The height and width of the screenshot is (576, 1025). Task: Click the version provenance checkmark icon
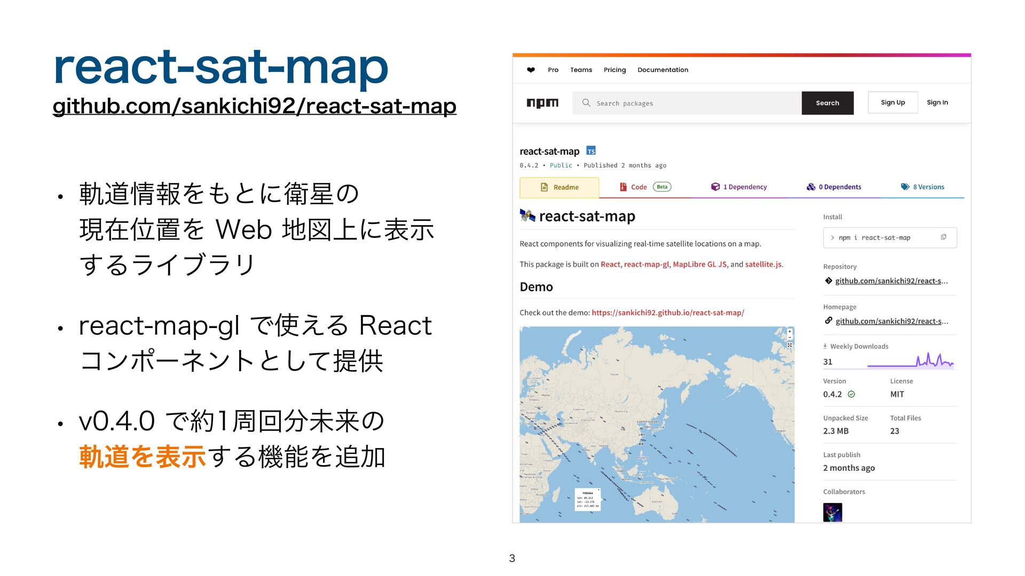click(851, 394)
